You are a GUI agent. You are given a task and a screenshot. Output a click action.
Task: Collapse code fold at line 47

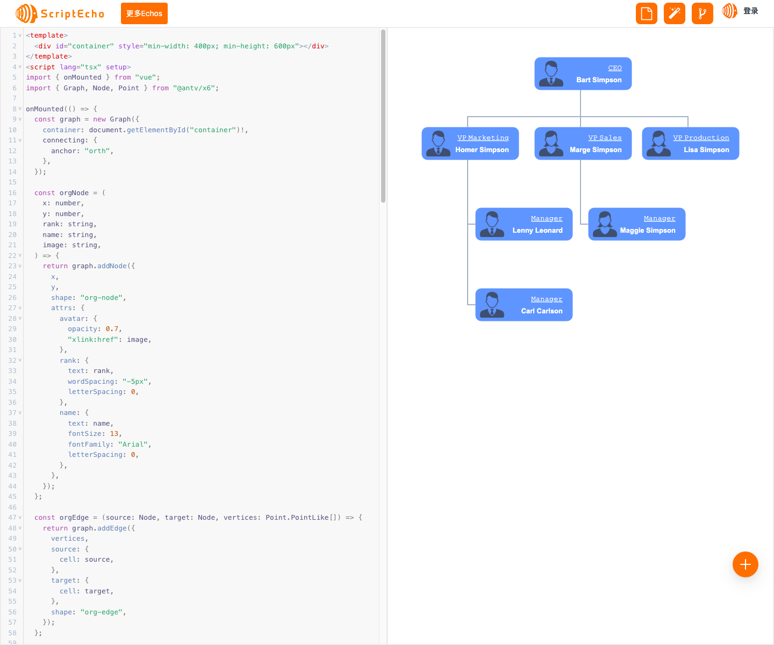tap(20, 518)
